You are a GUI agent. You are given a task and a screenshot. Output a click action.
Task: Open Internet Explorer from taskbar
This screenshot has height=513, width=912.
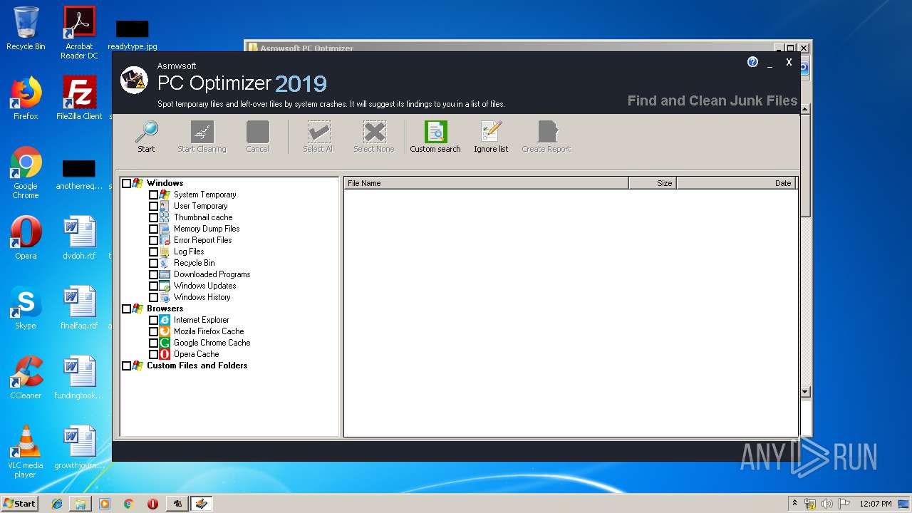click(57, 504)
